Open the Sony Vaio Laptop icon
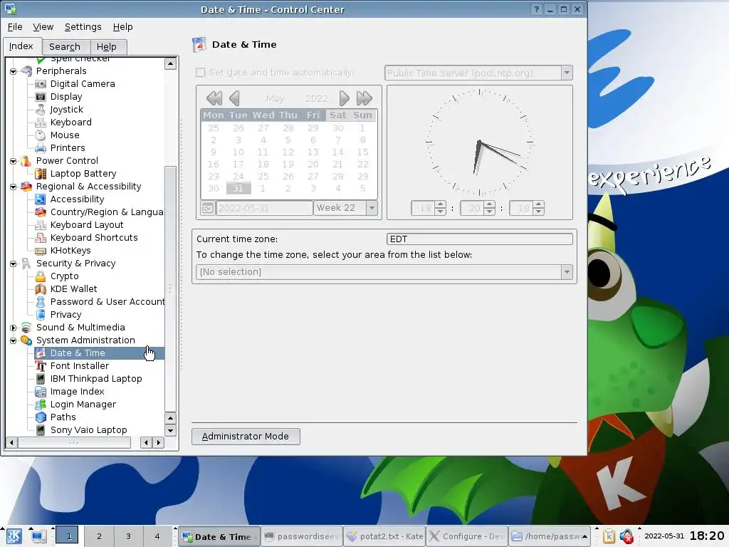Screen dimensions: 729x547 [x=41, y=430]
